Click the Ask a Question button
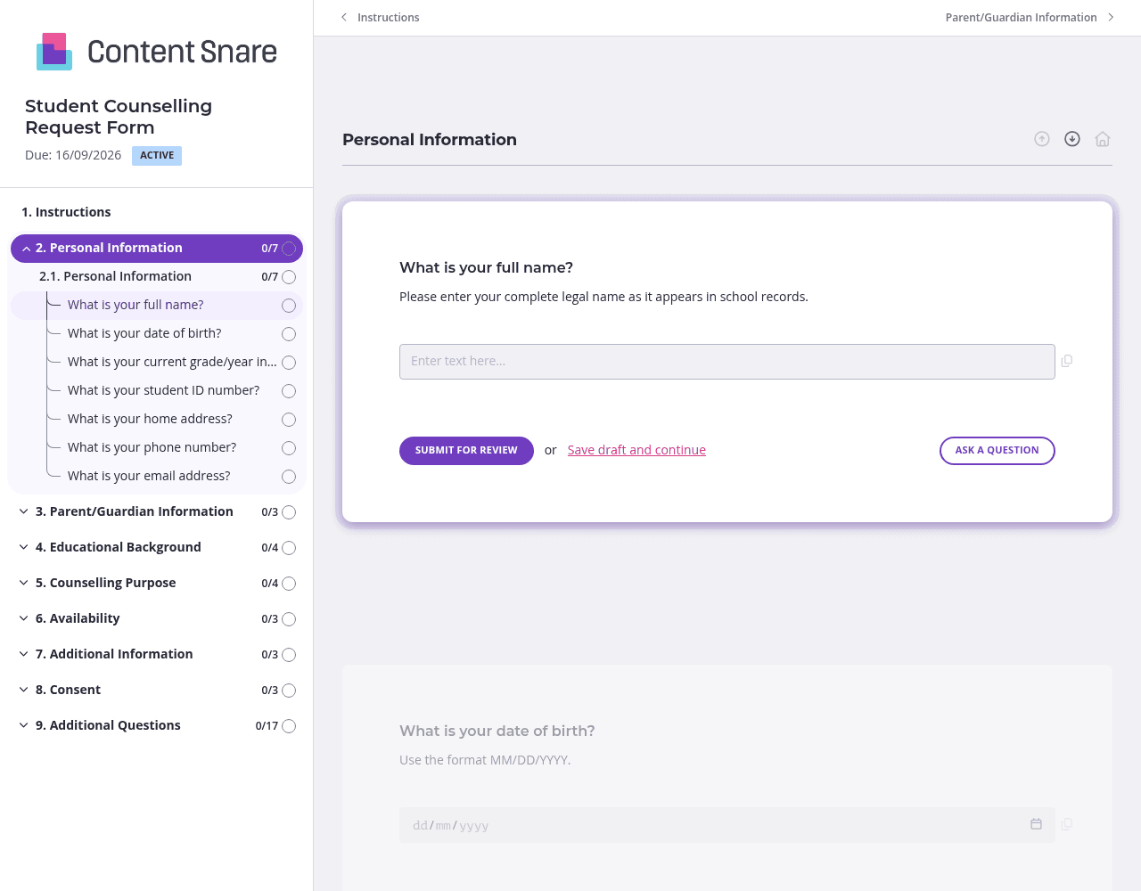Viewport: 1141px width, 891px height. pos(997,451)
